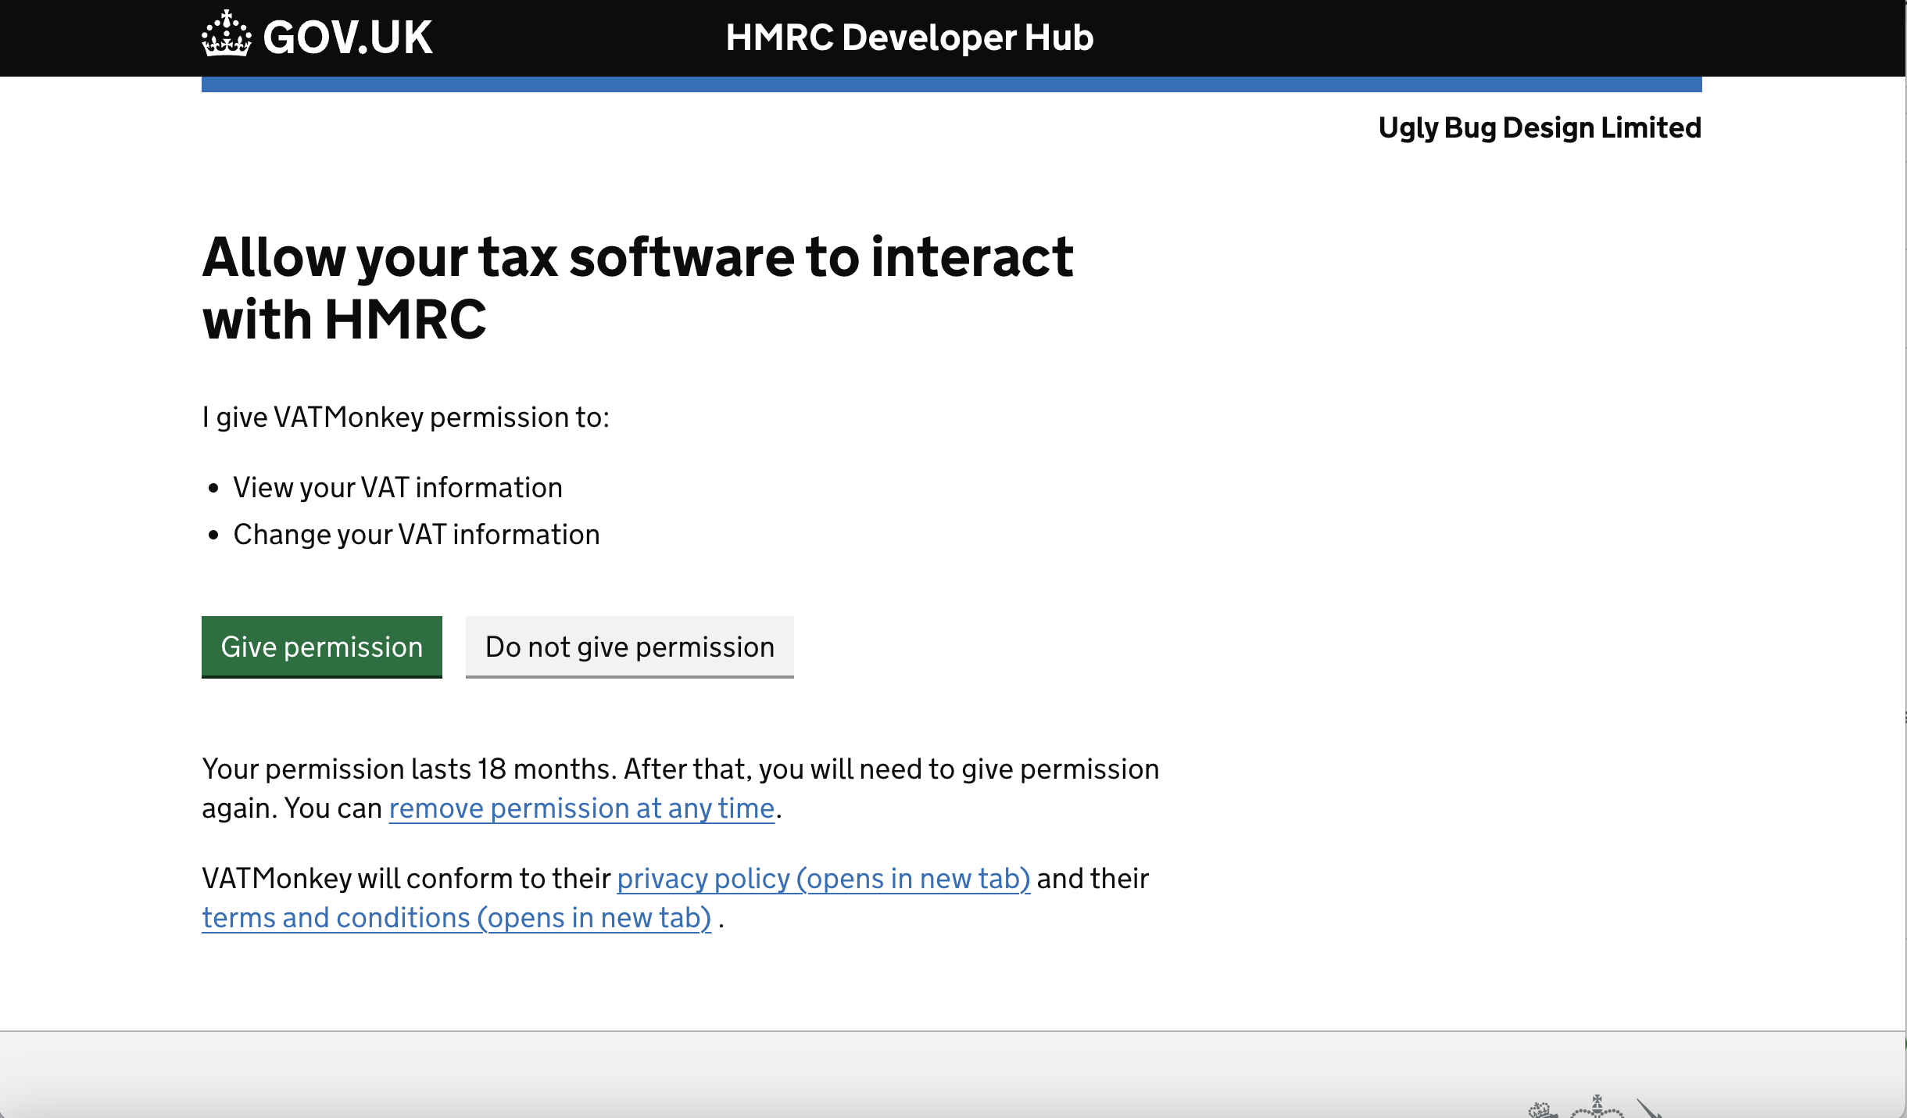1907x1118 pixels.
Task: Click the page heading Allow your tax software
Action: tap(638, 288)
